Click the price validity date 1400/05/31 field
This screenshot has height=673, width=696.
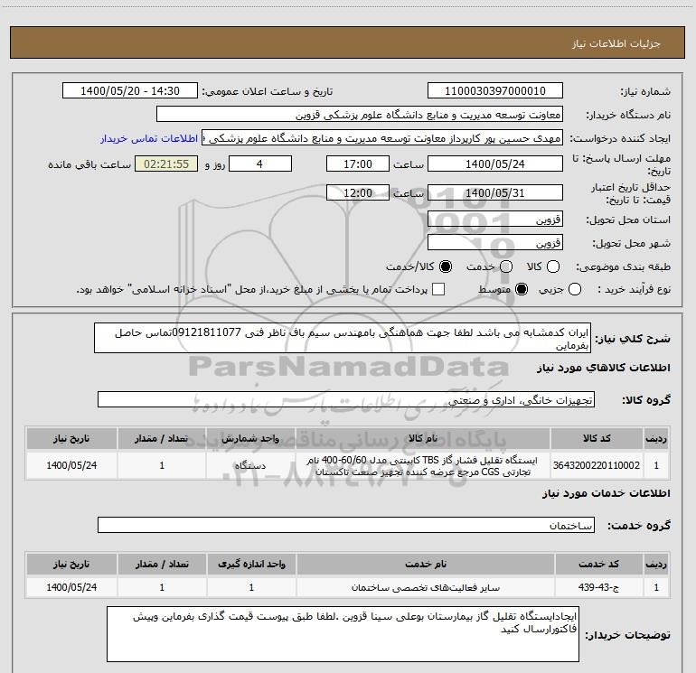tap(495, 192)
